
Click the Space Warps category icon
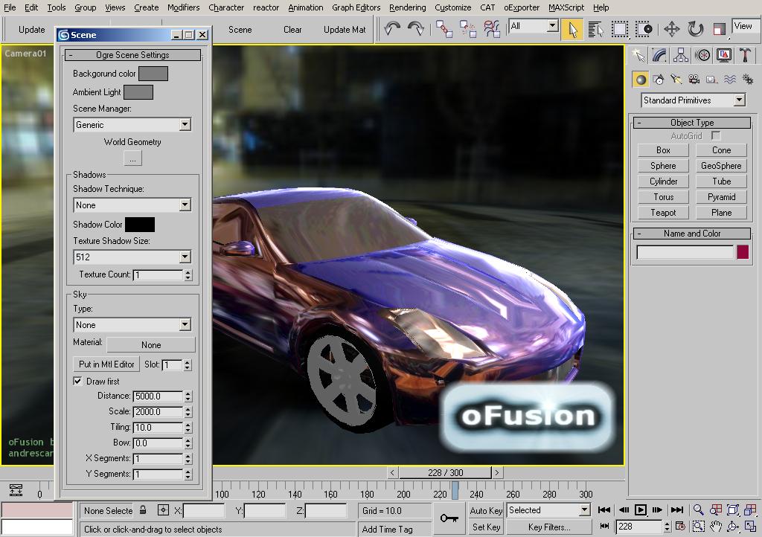[x=730, y=80]
